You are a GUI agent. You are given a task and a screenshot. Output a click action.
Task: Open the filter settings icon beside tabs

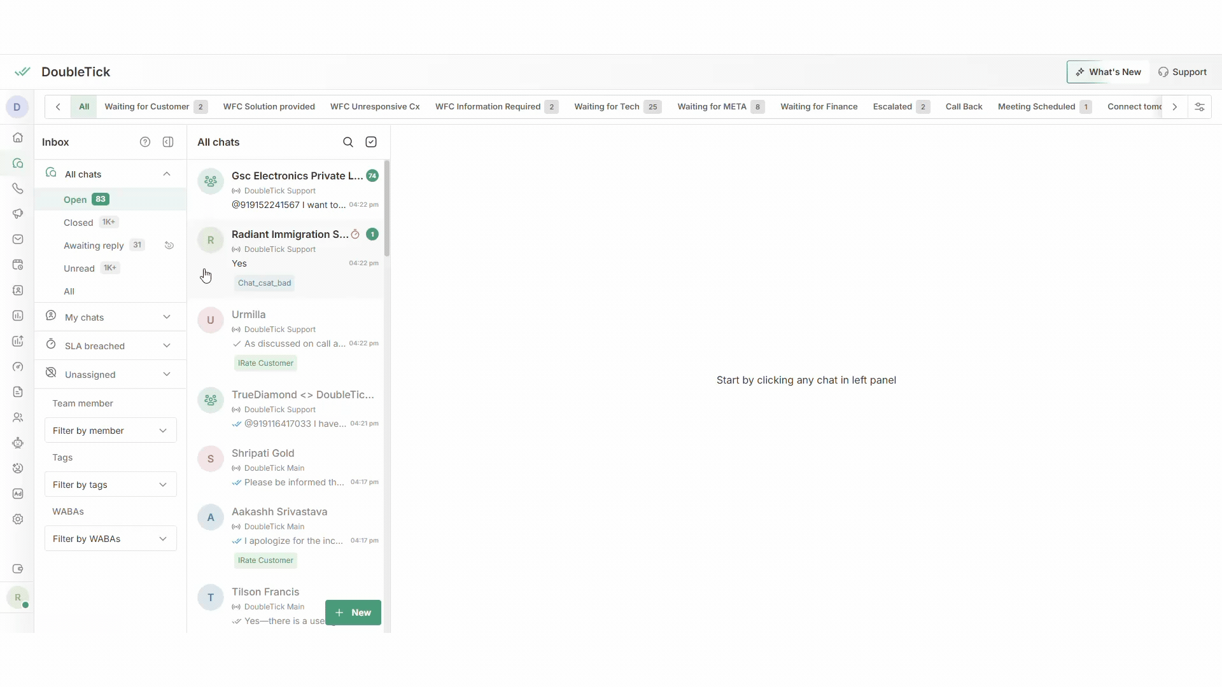[1200, 107]
